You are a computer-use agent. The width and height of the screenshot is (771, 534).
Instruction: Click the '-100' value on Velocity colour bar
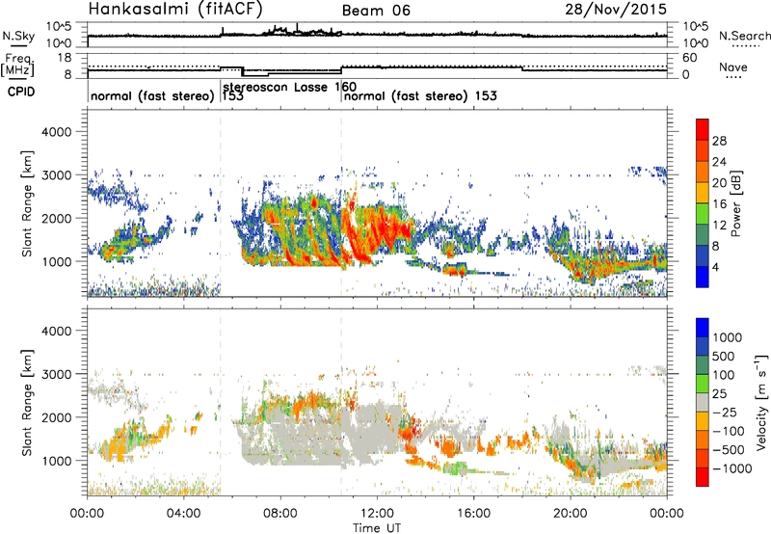pyautogui.click(x=729, y=431)
